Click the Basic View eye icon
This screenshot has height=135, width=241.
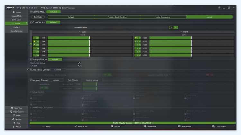click(x=12, y=108)
